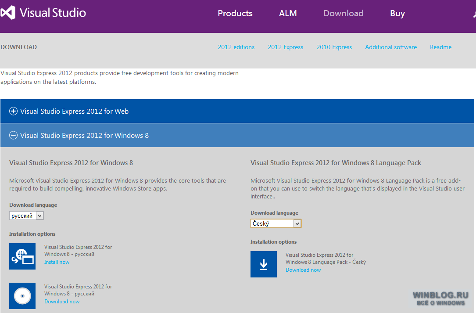
Task: Open the Buy menu
Action: click(397, 13)
